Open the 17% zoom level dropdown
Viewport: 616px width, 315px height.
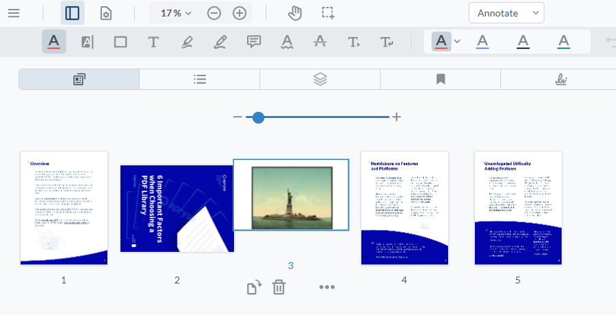pos(176,13)
